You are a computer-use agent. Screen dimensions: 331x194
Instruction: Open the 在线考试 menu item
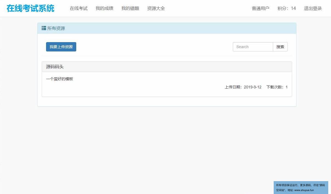click(79, 8)
